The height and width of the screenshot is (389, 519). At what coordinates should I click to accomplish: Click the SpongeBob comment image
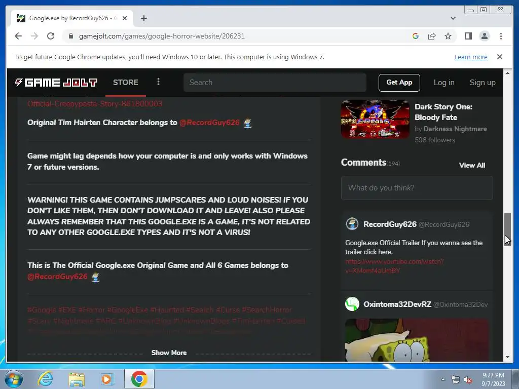417,340
